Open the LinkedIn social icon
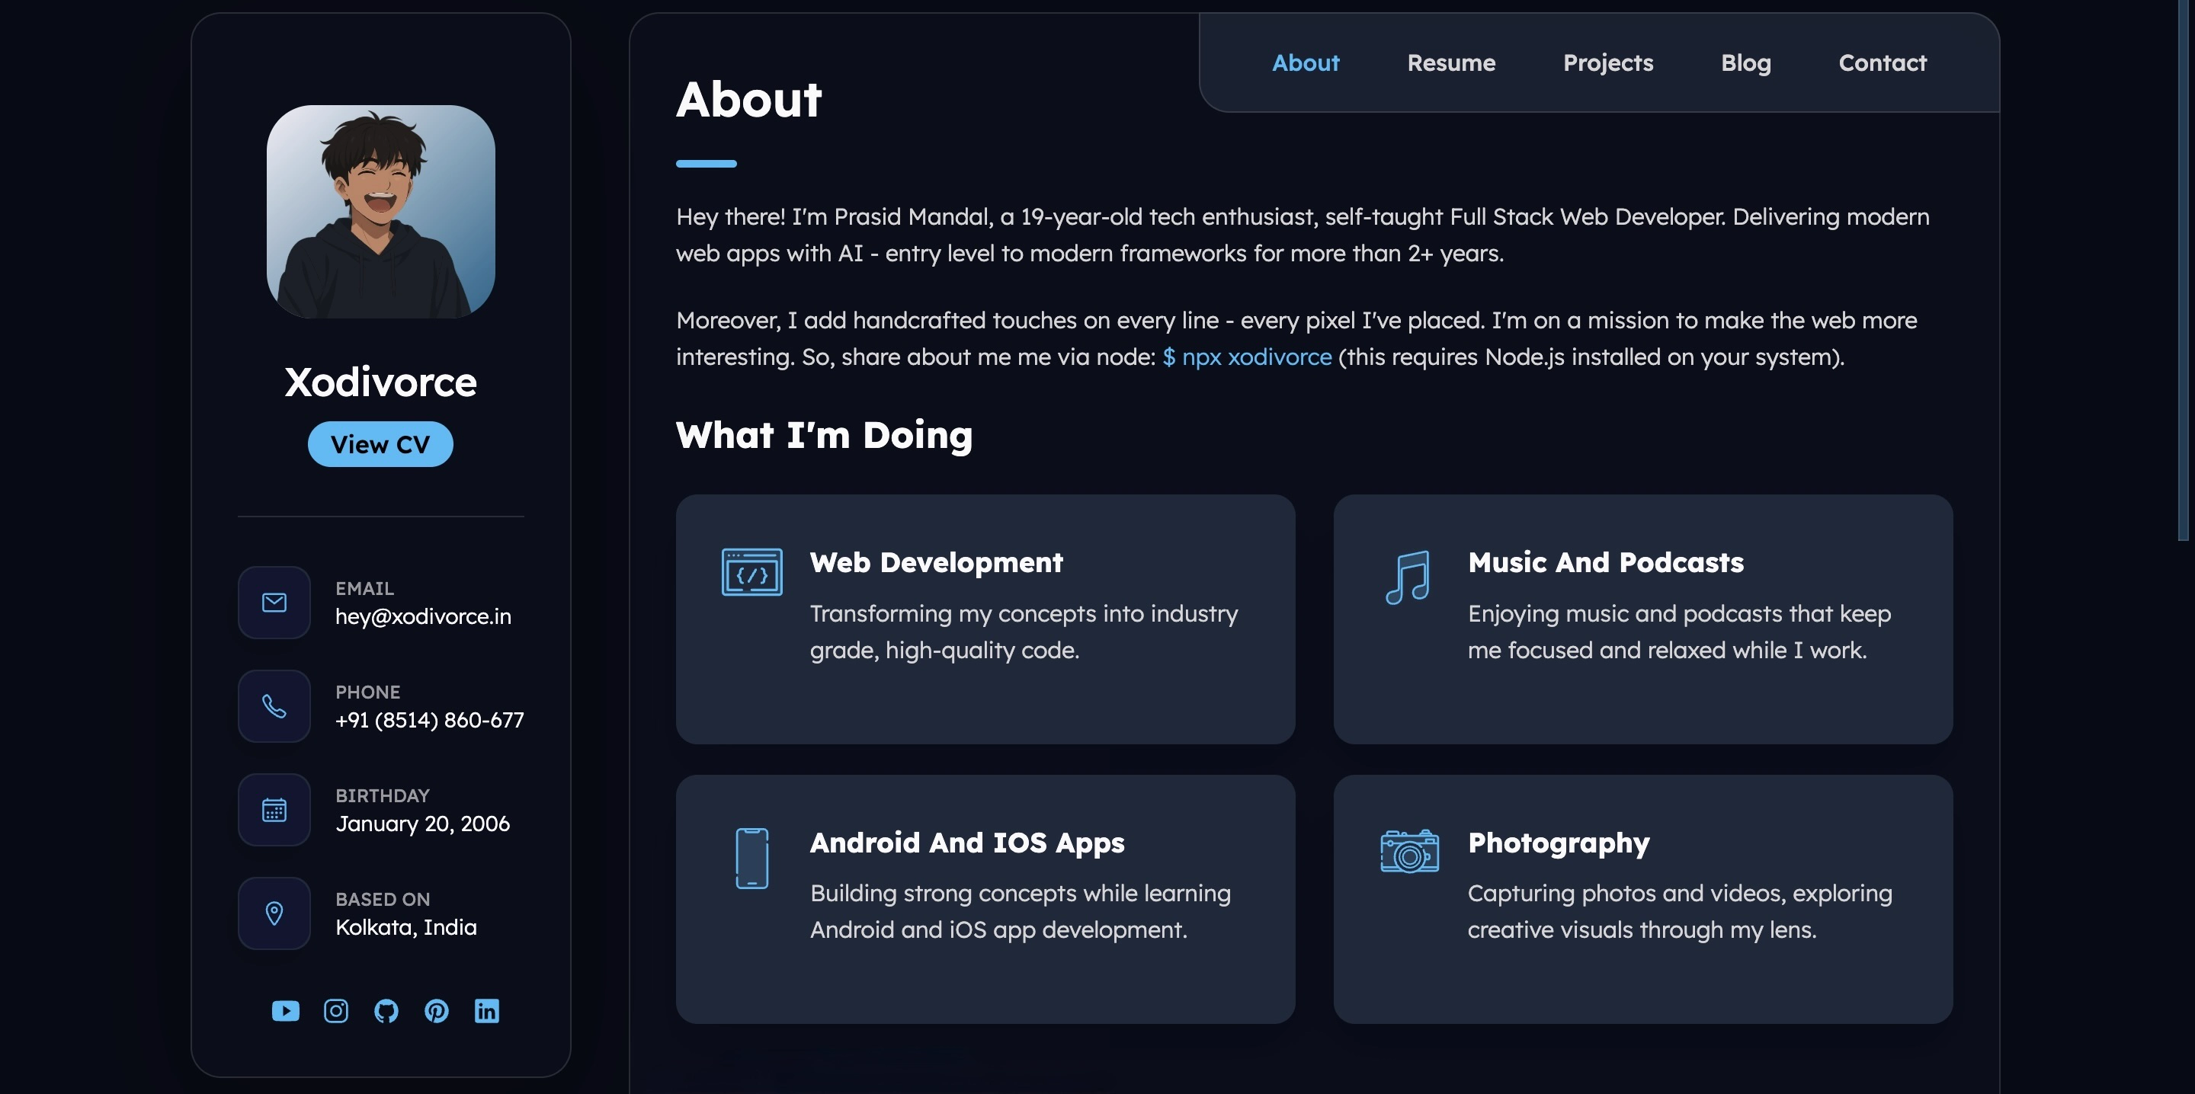Viewport: 2195px width, 1094px height. [486, 1010]
